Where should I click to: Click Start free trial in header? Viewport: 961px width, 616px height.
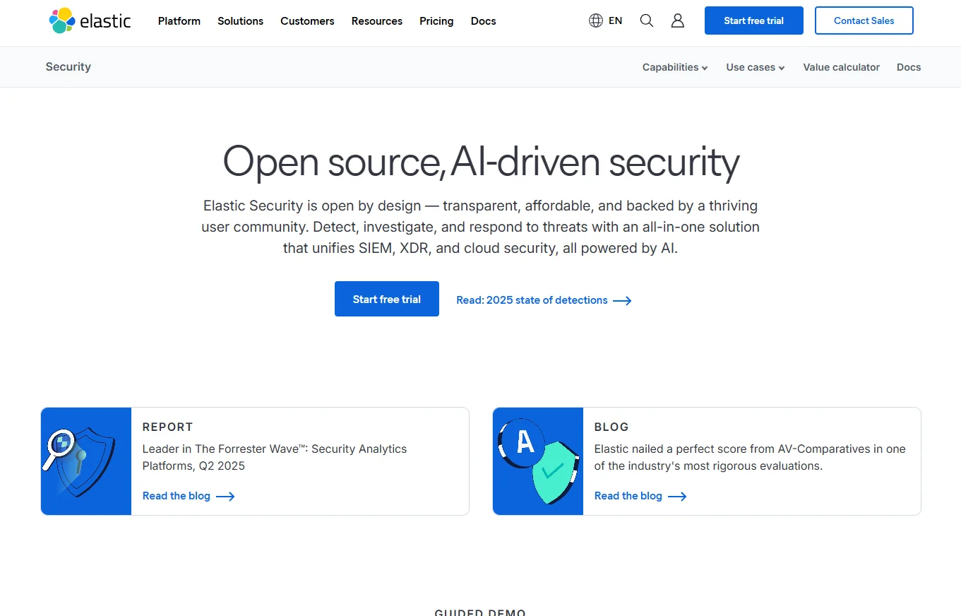pyautogui.click(x=754, y=20)
